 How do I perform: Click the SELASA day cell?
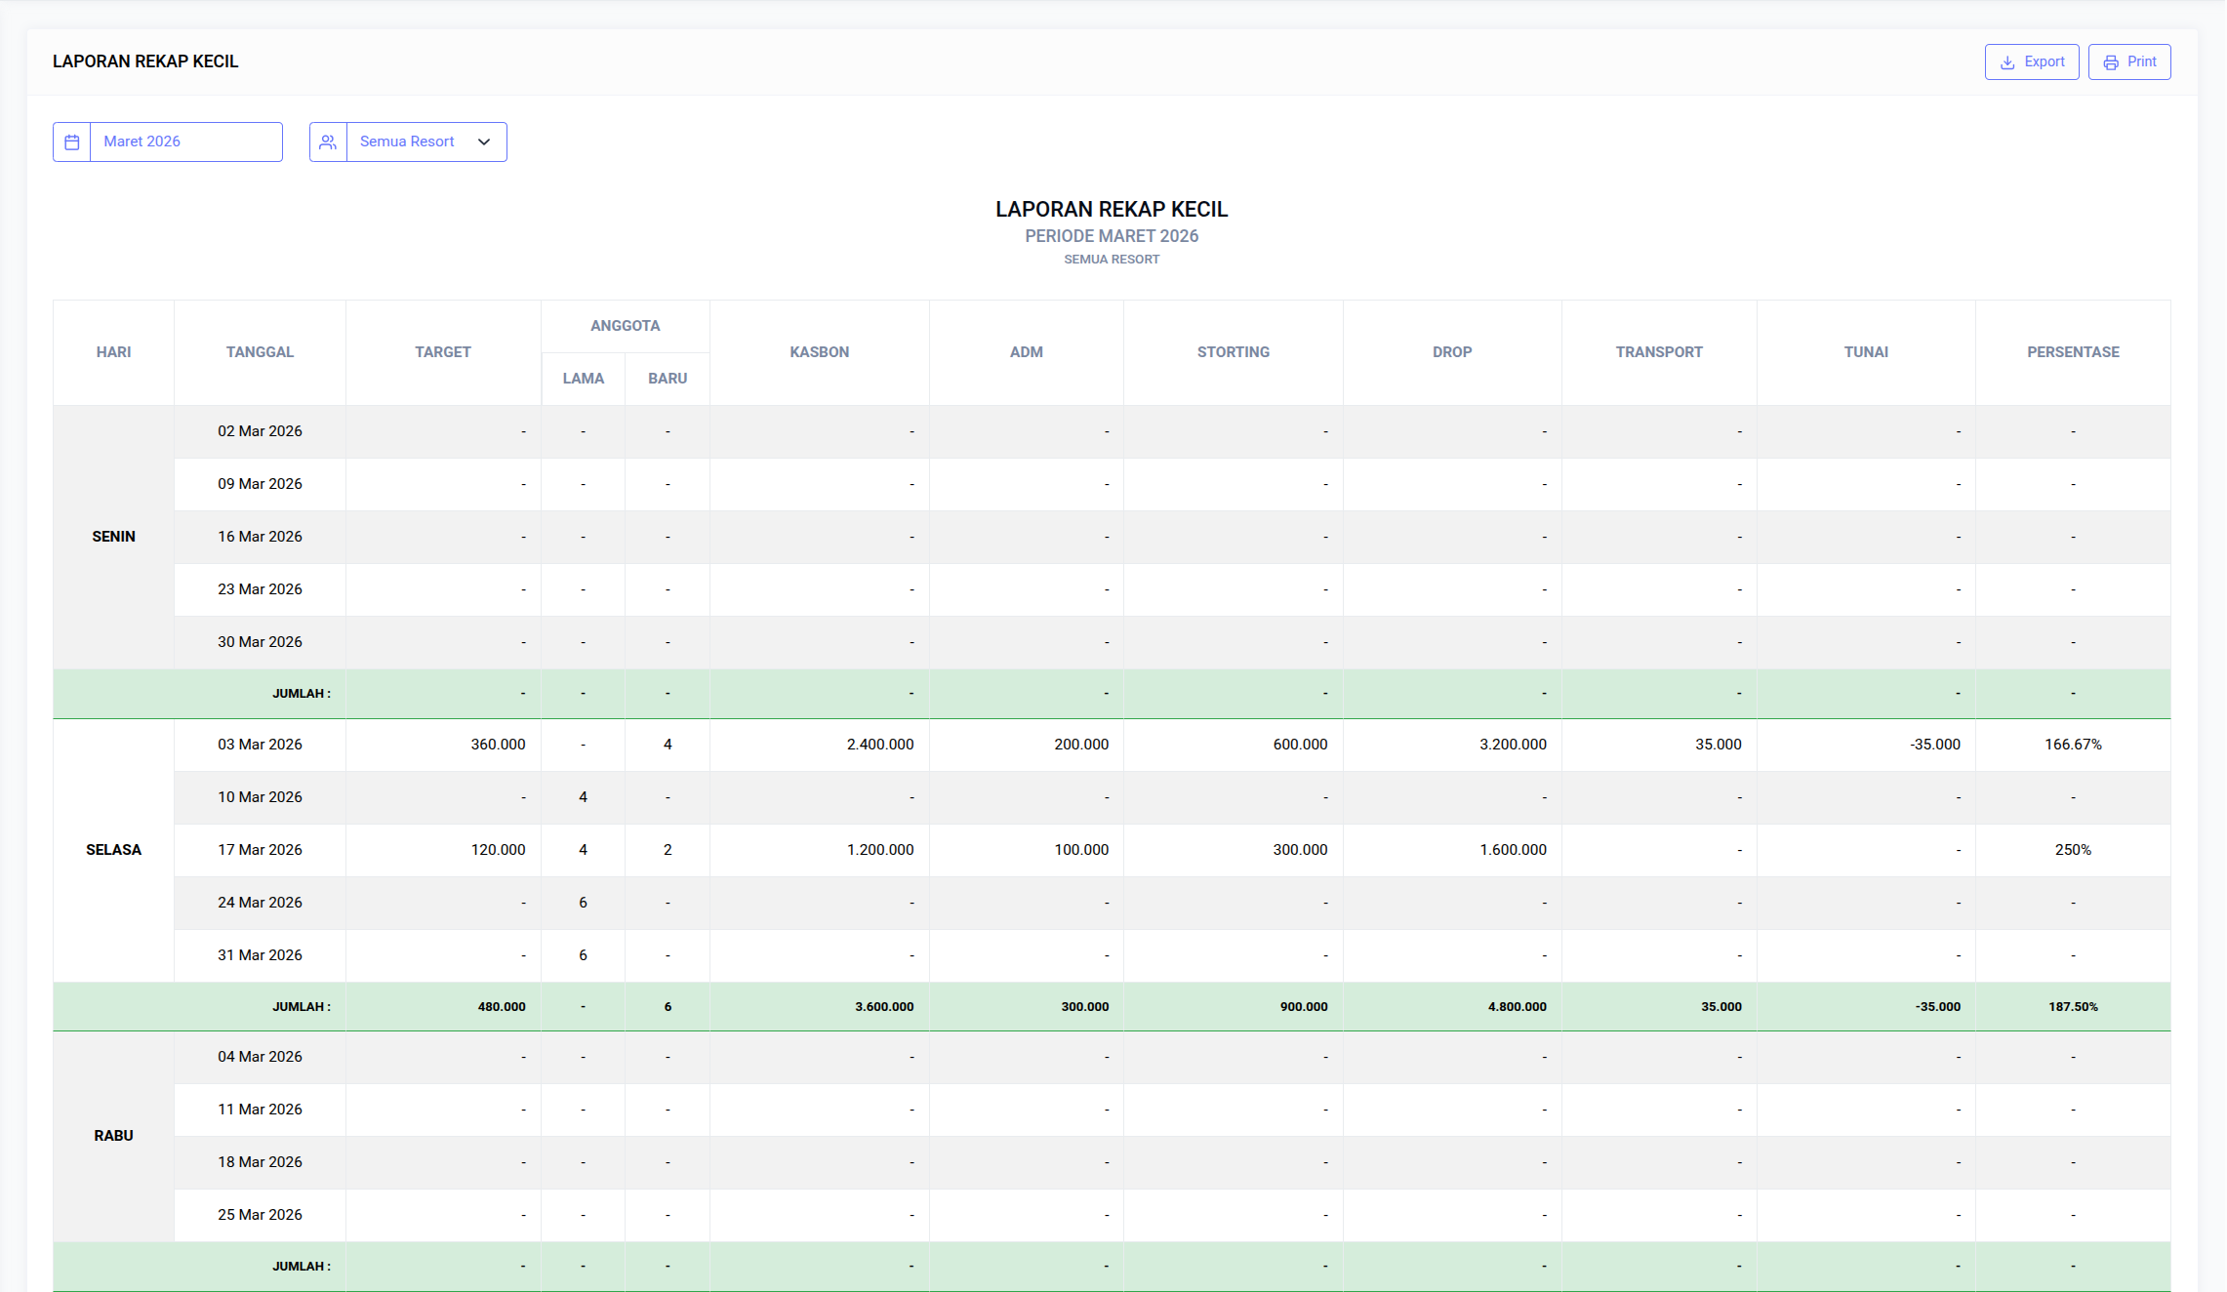pyautogui.click(x=114, y=850)
